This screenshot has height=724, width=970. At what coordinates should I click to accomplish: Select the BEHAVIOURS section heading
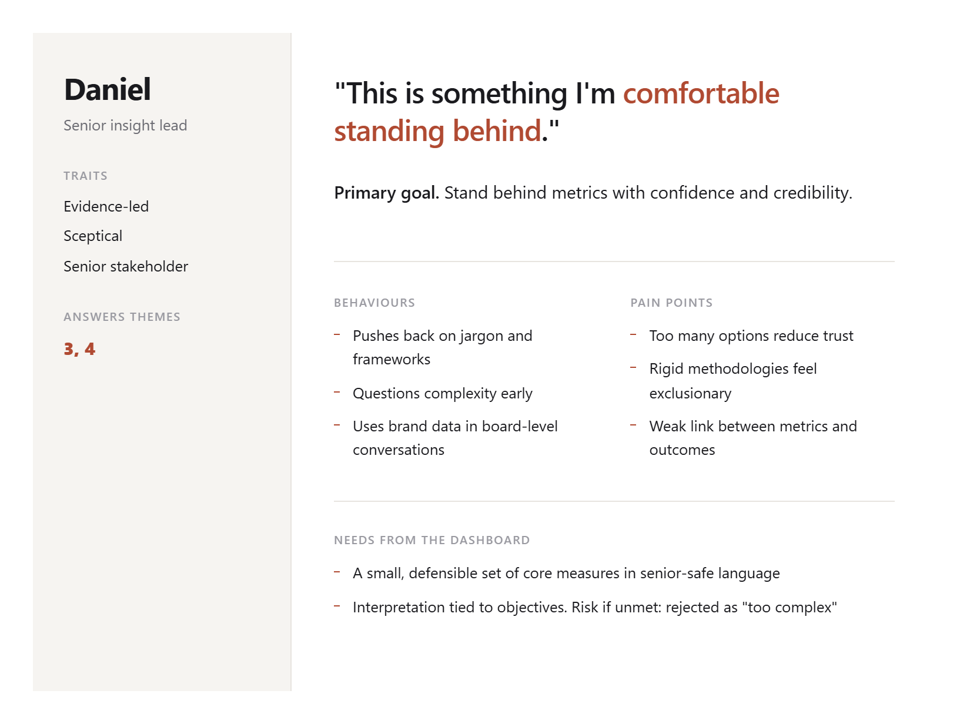374,303
